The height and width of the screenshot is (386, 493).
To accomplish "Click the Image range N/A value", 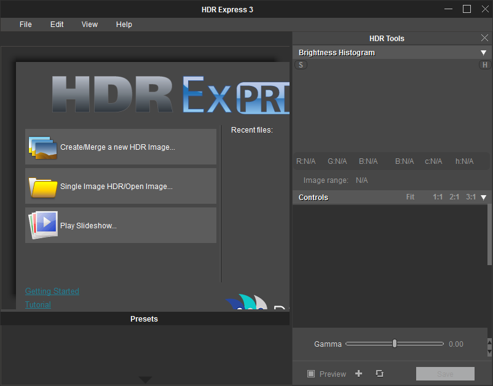I will [x=361, y=180].
